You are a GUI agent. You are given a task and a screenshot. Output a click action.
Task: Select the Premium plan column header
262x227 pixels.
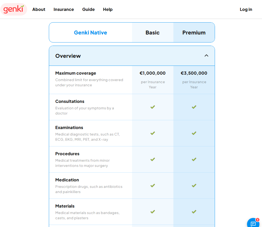tap(194, 32)
